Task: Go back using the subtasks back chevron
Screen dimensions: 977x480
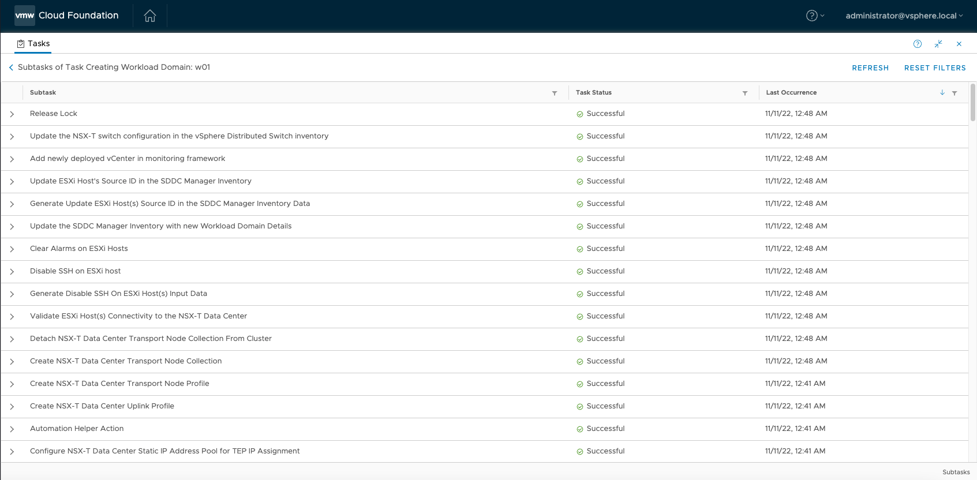Action: (x=11, y=67)
